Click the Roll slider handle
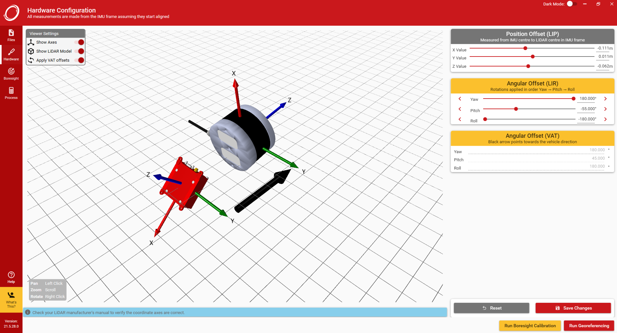The image size is (617, 333). pyautogui.click(x=485, y=119)
